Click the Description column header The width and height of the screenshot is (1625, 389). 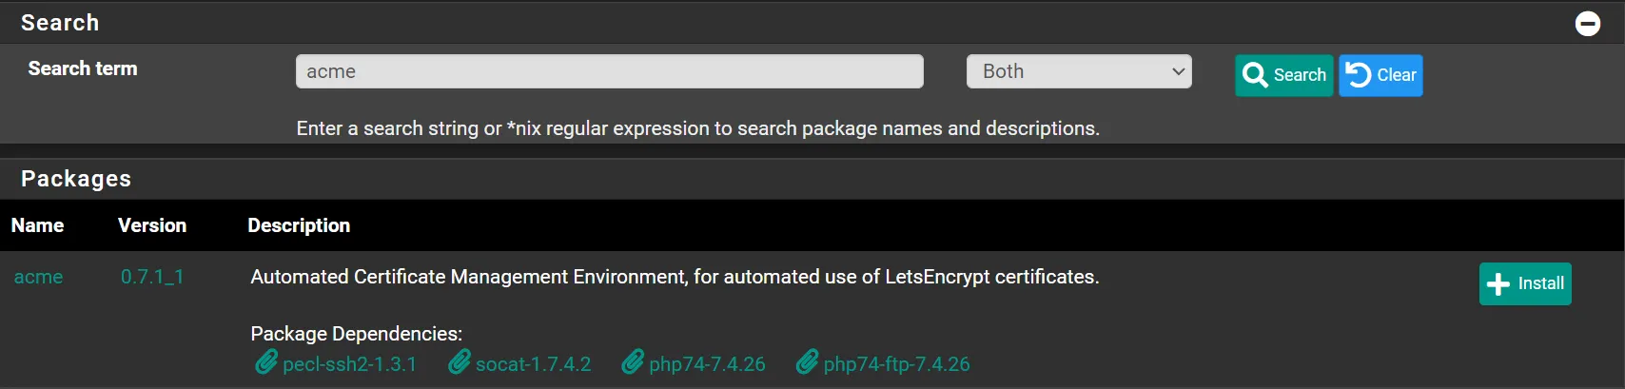(299, 225)
